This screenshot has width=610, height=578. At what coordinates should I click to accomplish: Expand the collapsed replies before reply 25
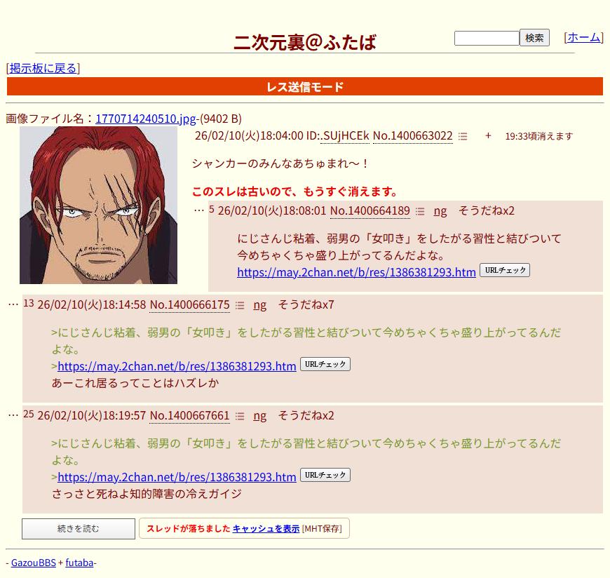pyautogui.click(x=13, y=415)
